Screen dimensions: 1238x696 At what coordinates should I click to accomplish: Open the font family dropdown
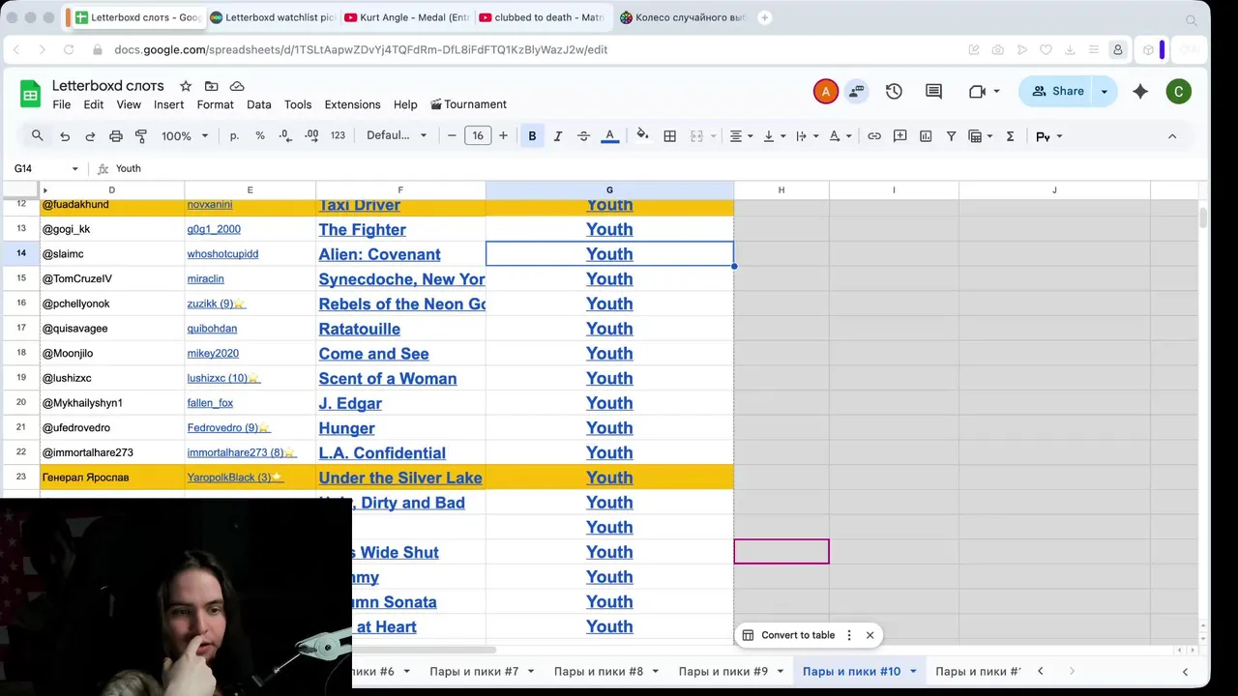[x=396, y=136]
